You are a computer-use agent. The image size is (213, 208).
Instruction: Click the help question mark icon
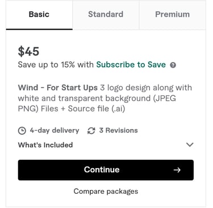173,65
